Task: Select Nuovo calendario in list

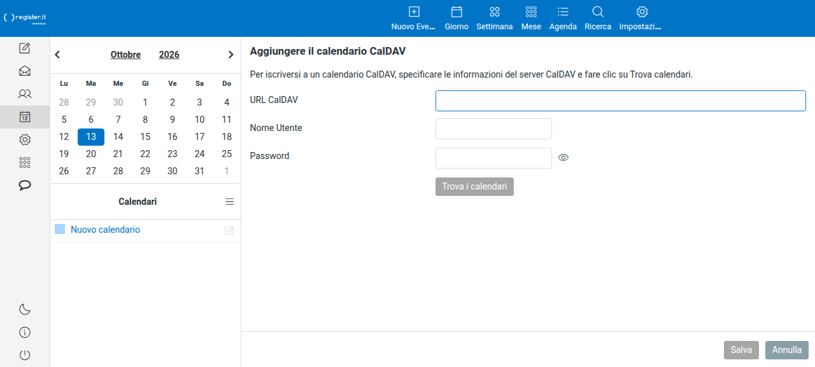Action: click(x=105, y=230)
